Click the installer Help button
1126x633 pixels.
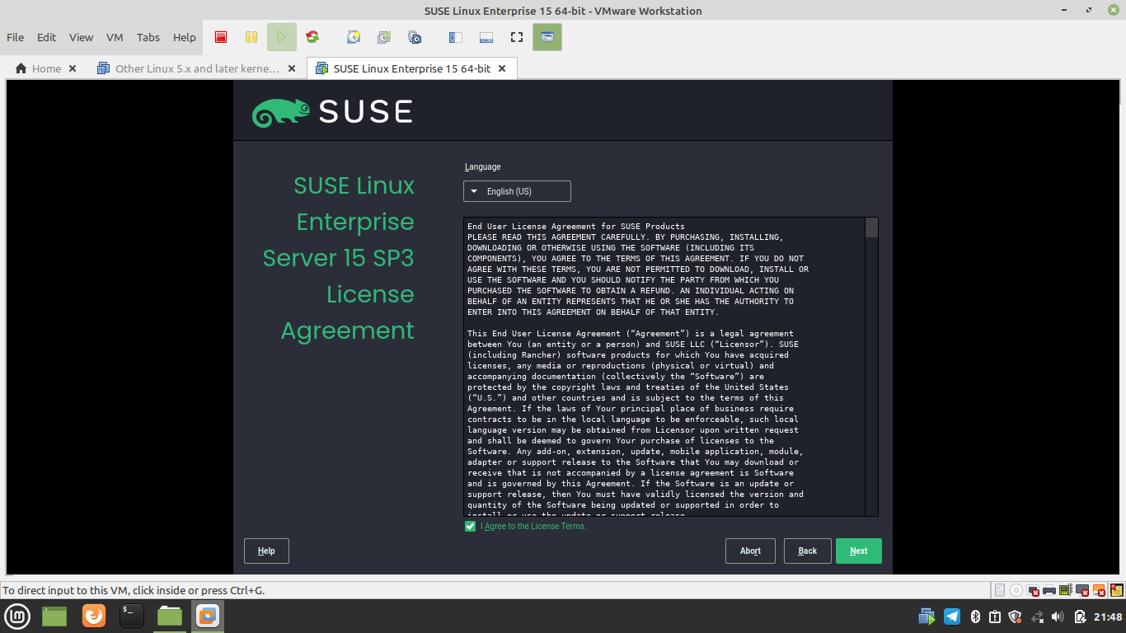click(x=266, y=551)
